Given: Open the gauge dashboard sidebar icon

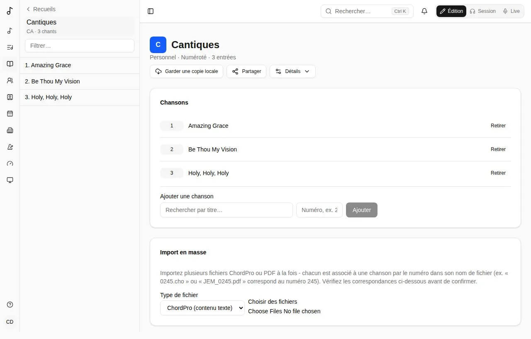Looking at the screenshot, I should (10, 163).
